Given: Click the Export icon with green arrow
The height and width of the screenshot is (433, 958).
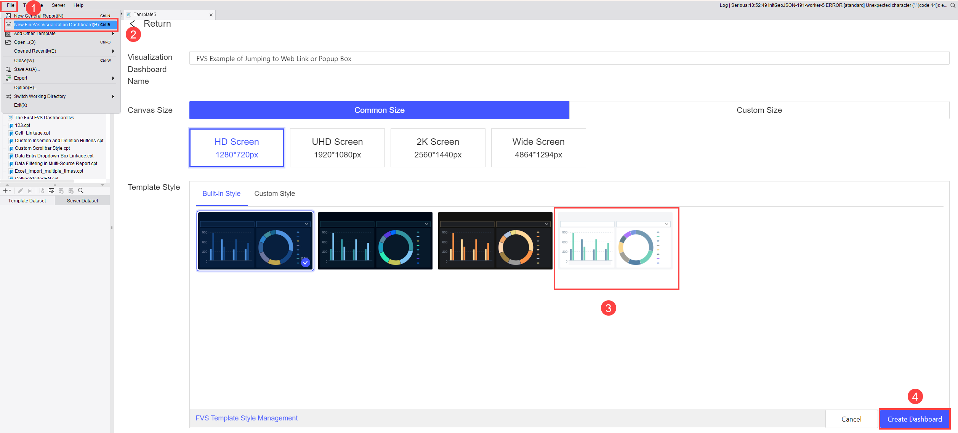Looking at the screenshot, I should click(x=8, y=78).
